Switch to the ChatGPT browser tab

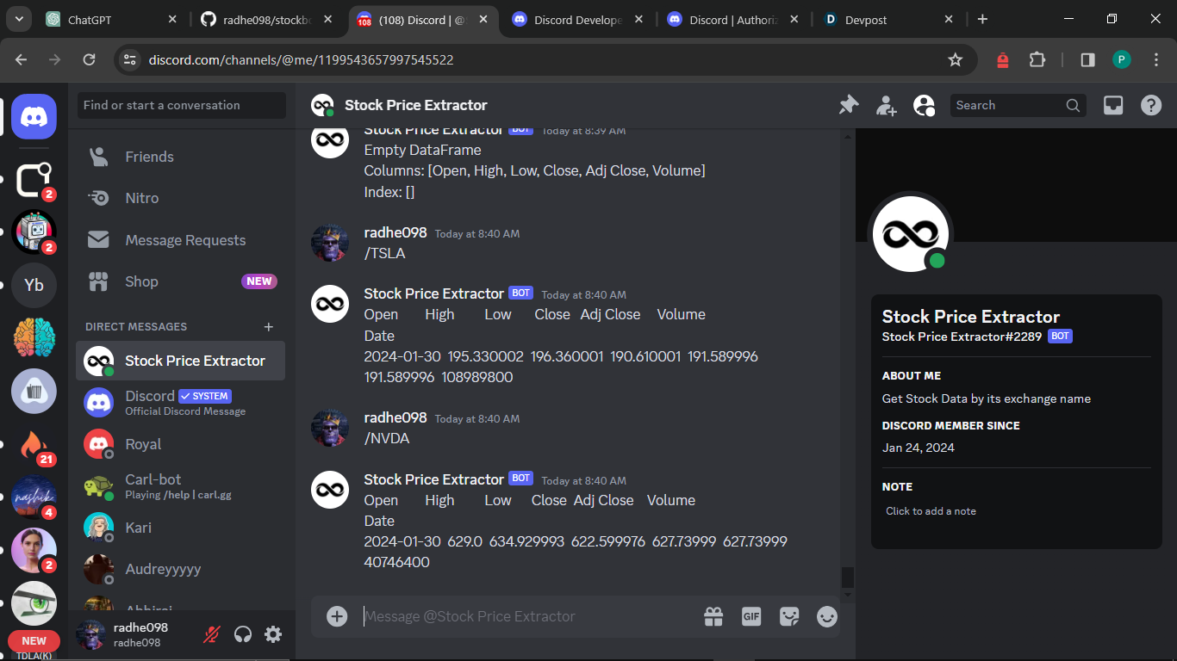(x=112, y=19)
